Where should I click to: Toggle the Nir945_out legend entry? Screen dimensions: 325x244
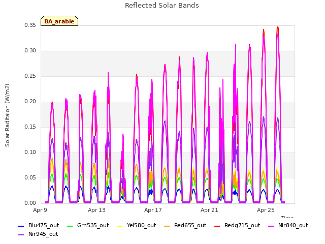click(x=38, y=234)
